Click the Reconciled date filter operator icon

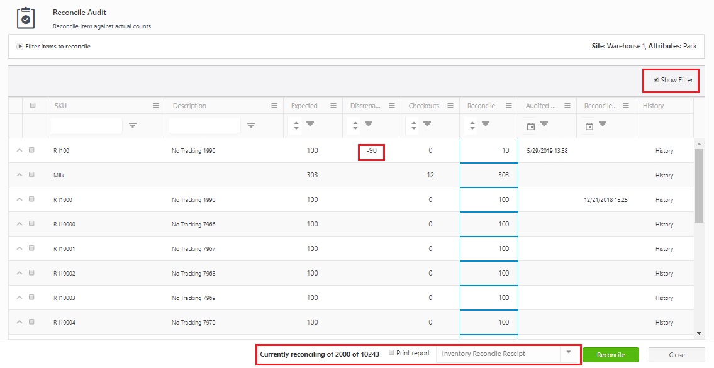[603, 124]
